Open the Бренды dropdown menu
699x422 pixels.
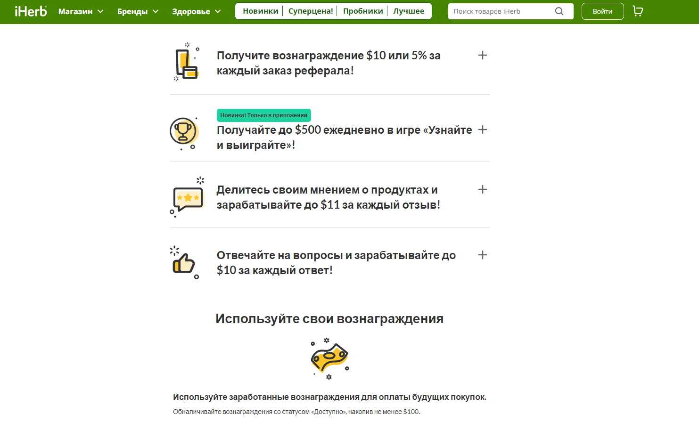(x=138, y=11)
